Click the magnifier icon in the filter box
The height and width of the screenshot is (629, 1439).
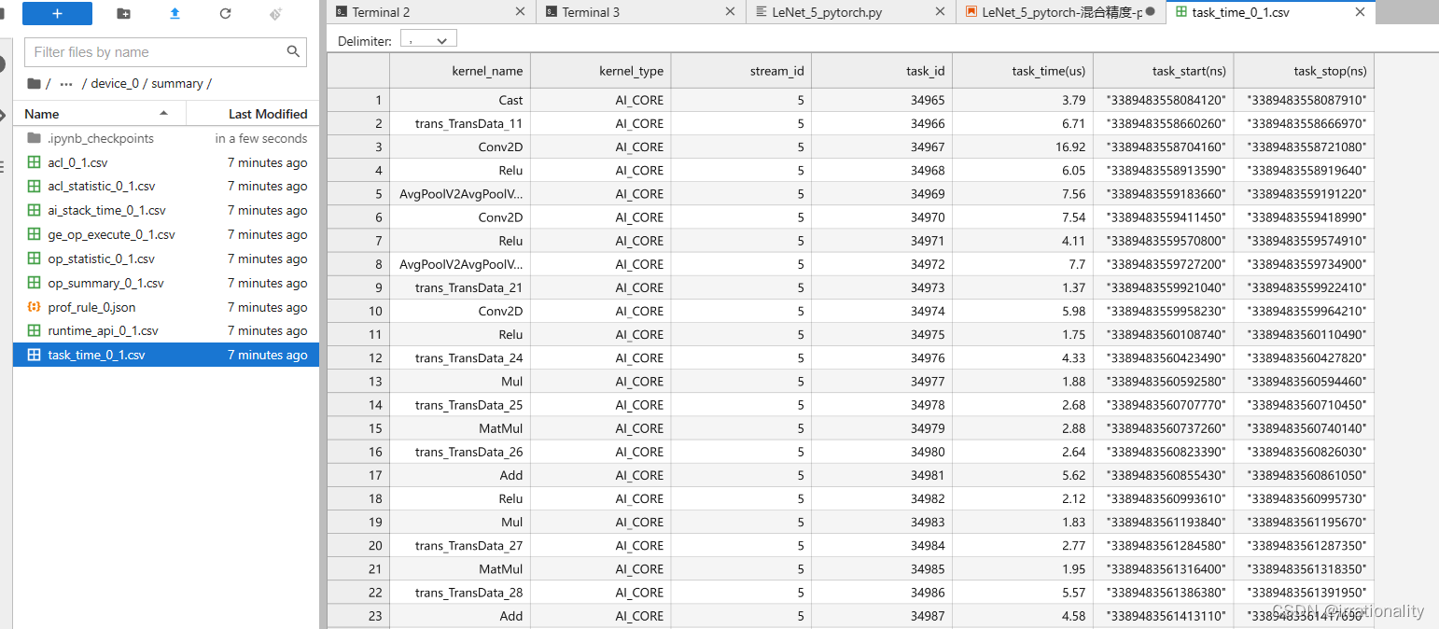click(293, 52)
